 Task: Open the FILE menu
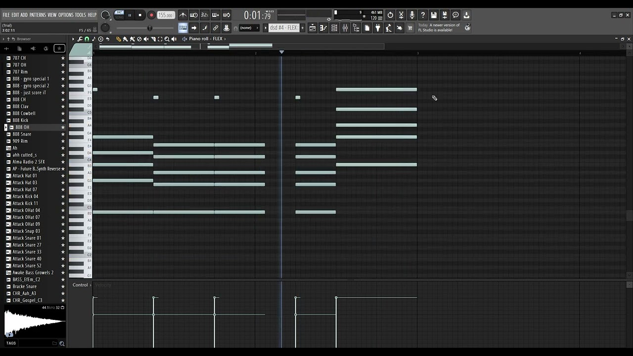6,15
